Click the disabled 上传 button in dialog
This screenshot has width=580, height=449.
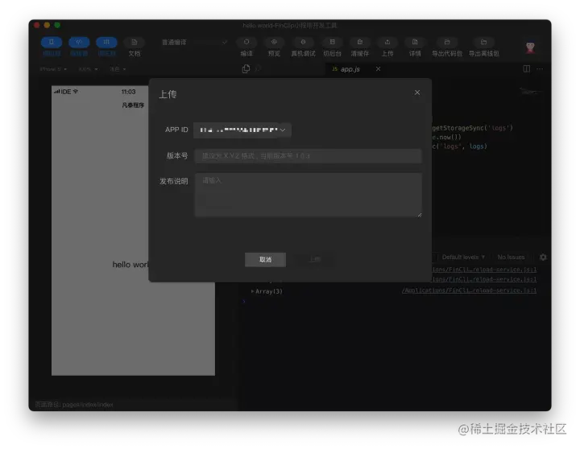[315, 259]
